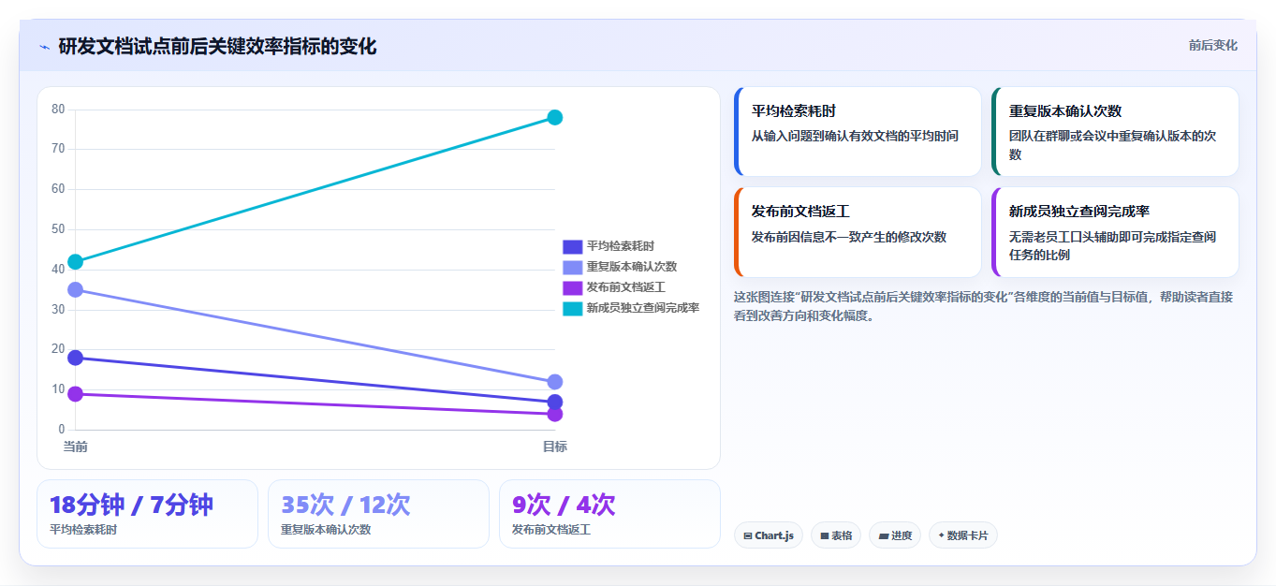Open the 新成员独立查阅完成率 description card
Screen dimensions: 1276x586
pos(1115,232)
